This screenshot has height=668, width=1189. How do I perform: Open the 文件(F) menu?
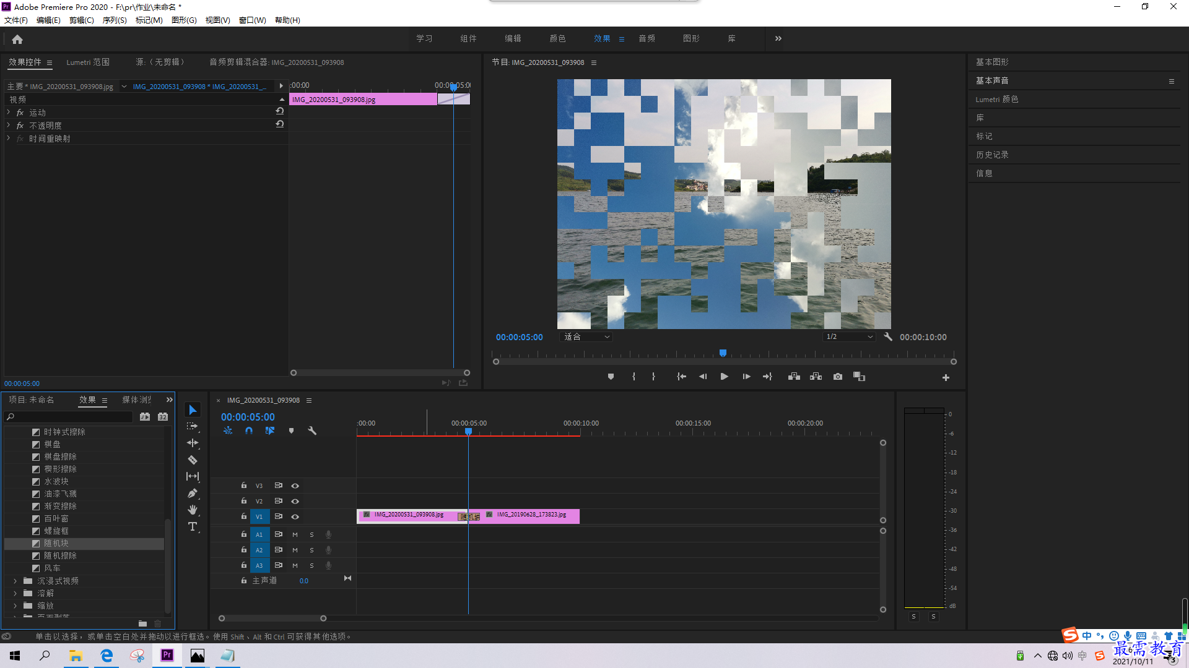coord(16,20)
